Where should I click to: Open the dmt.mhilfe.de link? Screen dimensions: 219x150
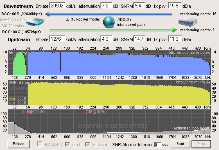point(193,82)
